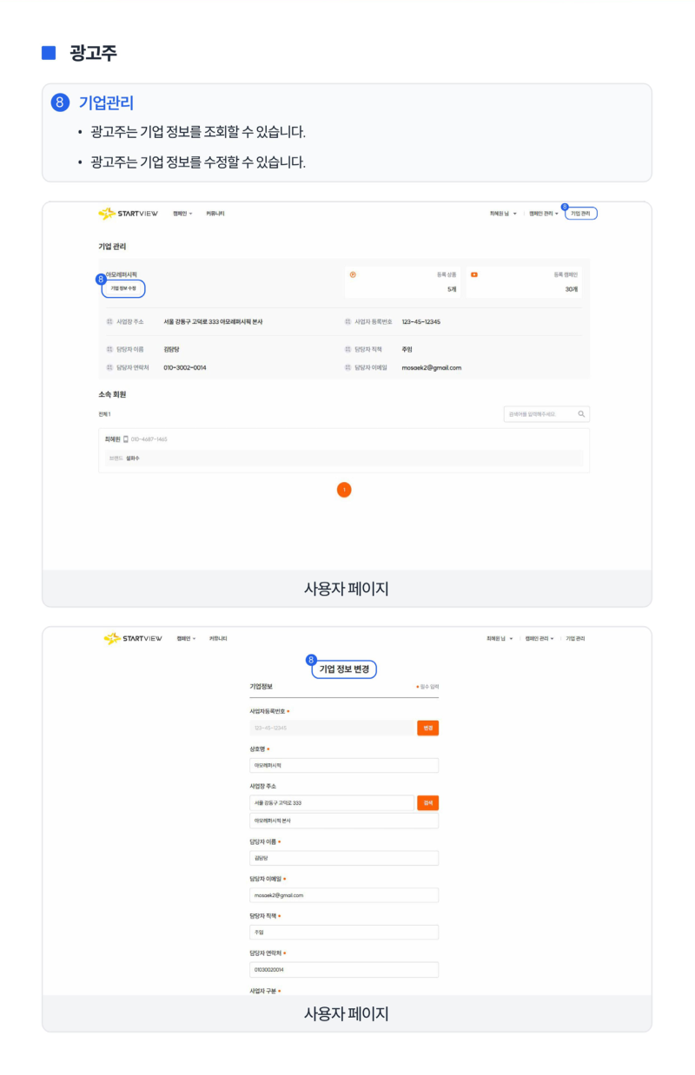The height and width of the screenshot is (1075, 695).
Task: Click the 등록 상품 orange circle icon
Action: (x=353, y=274)
